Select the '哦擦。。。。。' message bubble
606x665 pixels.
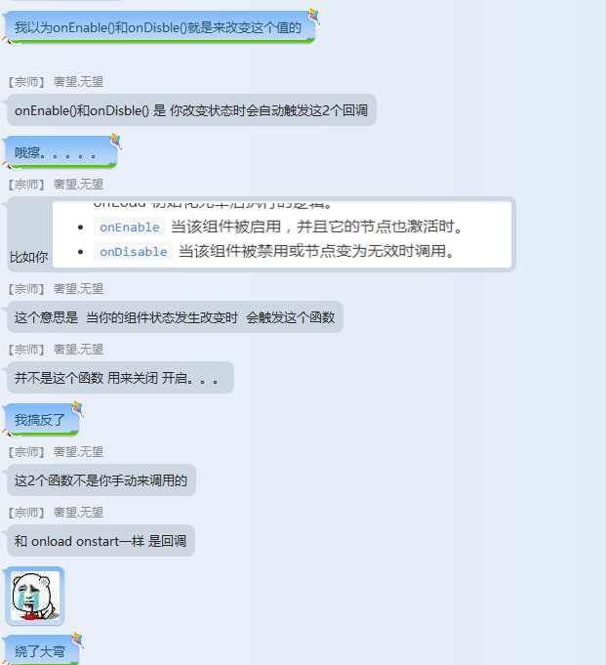coord(61,152)
